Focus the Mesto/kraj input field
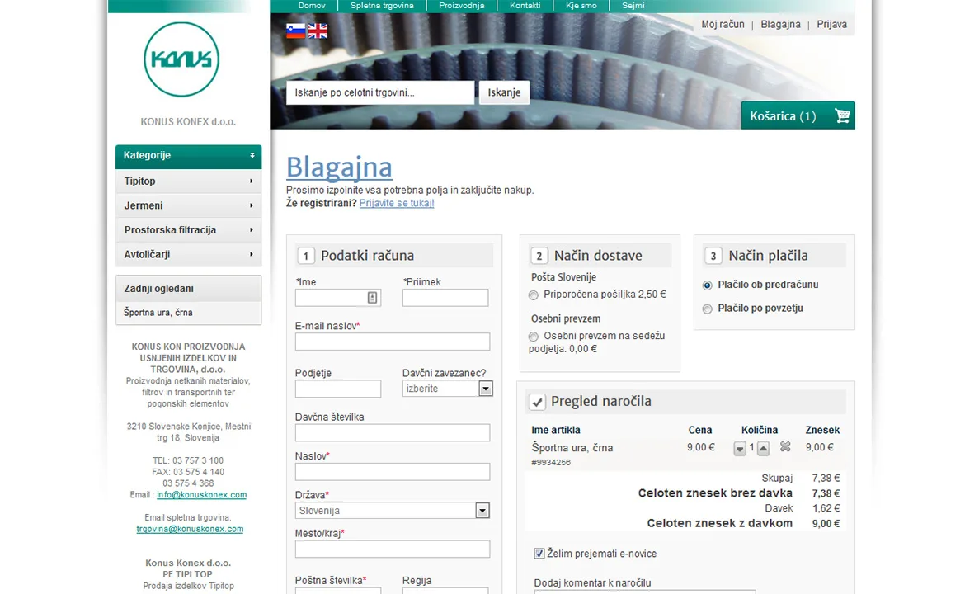Viewport: 965px width, 594px height. click(393, 549)
